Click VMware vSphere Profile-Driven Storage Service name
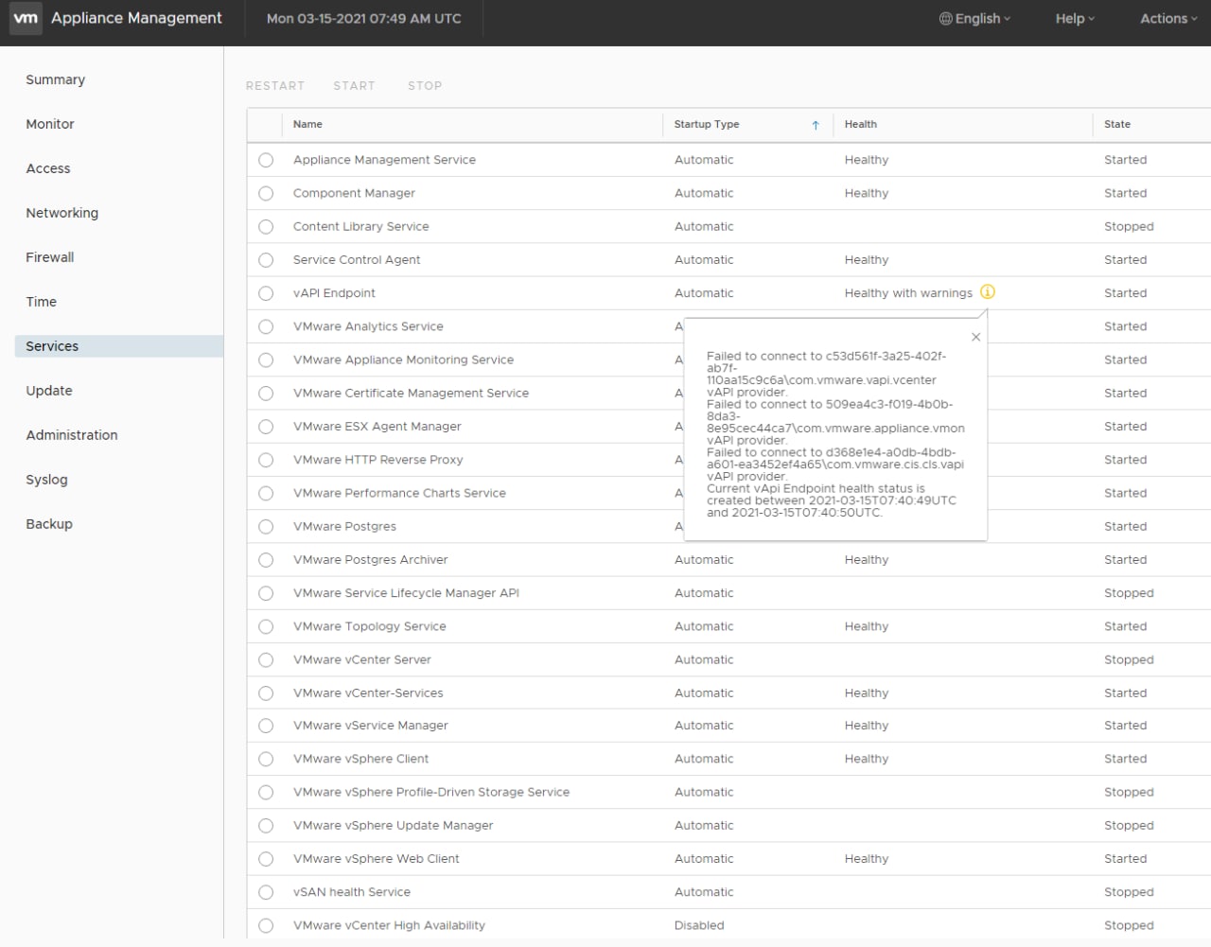 coord(431,792)
